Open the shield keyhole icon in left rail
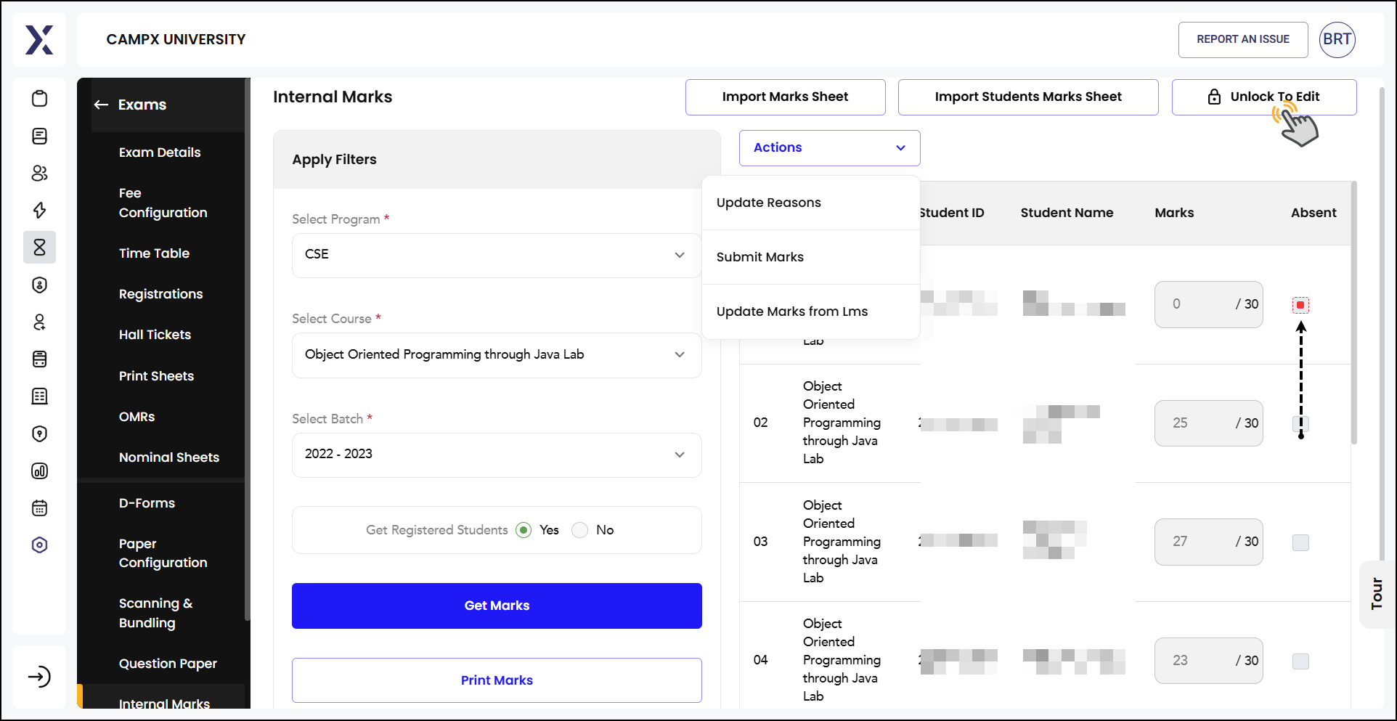The height and width of the screenshot is (721, 1397). point(40,433)
